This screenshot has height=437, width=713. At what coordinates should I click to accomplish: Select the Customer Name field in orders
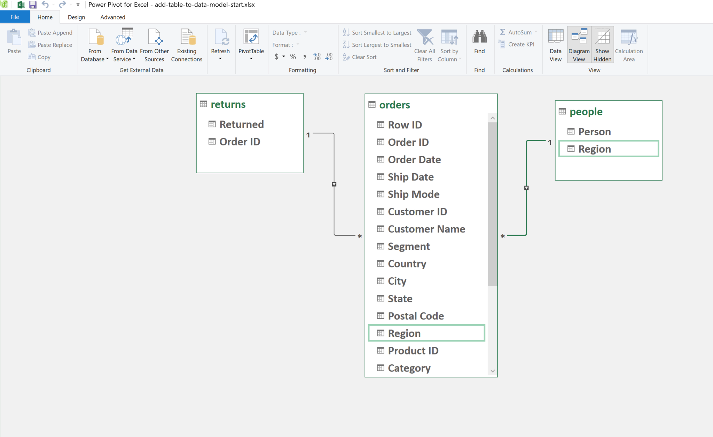tap(426, 229)
